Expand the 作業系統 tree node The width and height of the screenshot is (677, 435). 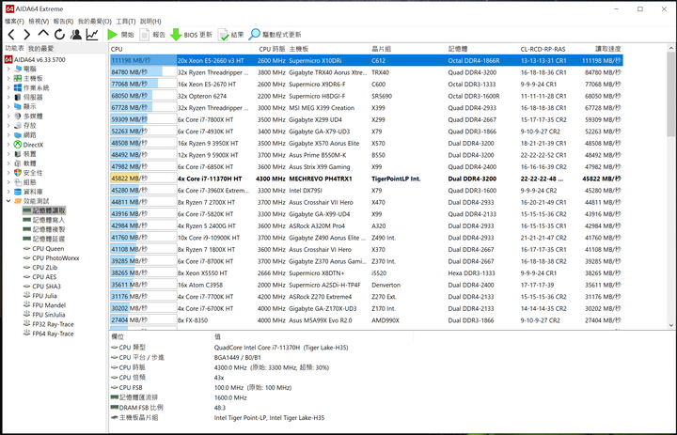pyautogui.click(x=8, y=88)
